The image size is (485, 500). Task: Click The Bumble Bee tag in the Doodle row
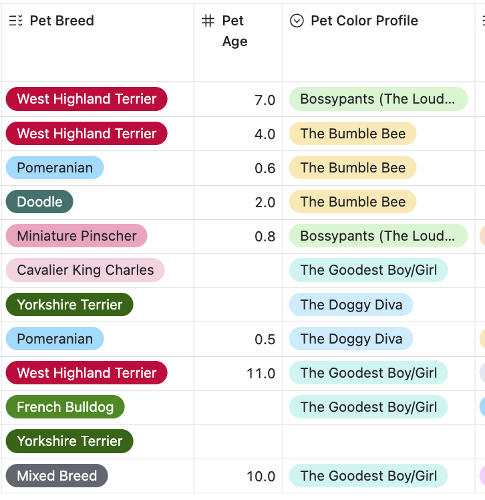[x=352, y=202]
